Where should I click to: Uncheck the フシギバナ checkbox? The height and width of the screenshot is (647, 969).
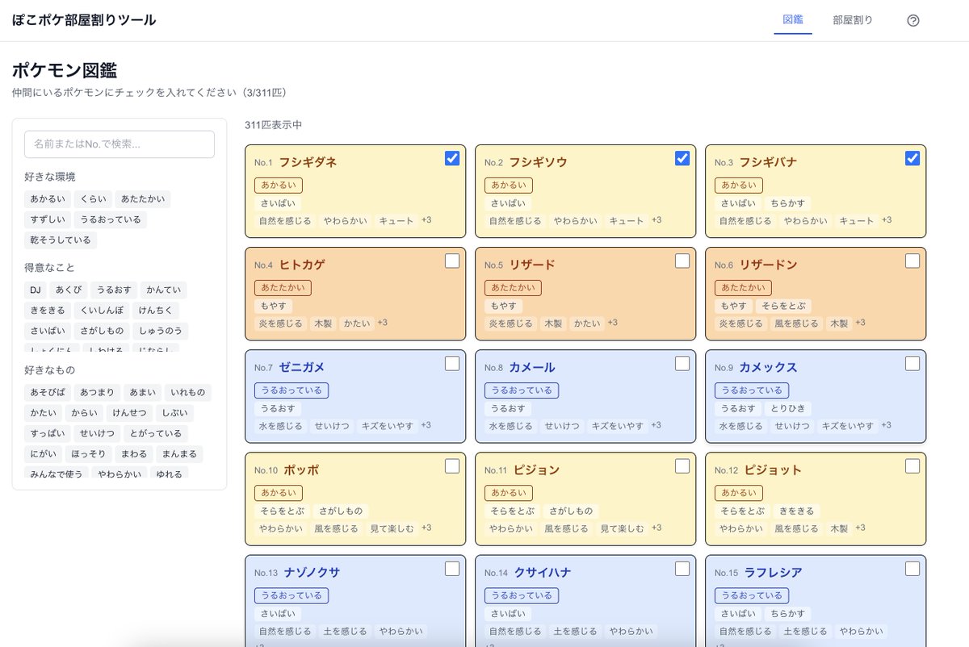912,158
